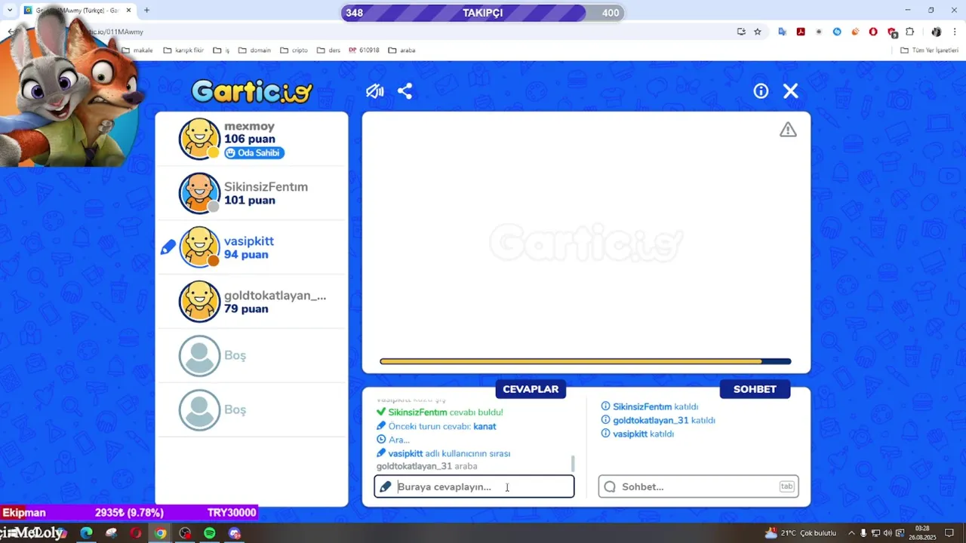Open the 'karışık fikir' bookmark folder
Image resolution: width=966 pixels, height=543 pixels.
coord(183,51)
